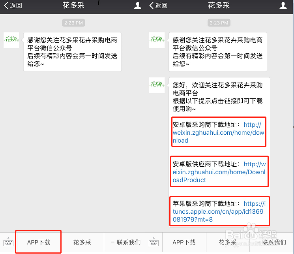
Task: Open profile icon in left chat header
Action: point(138,6)
